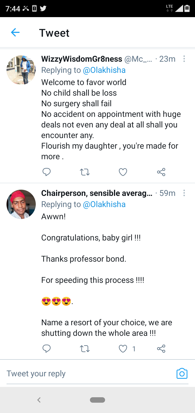
Task: Open WizzyWisdomGr8ness display name
Action: tap(82, 59)
